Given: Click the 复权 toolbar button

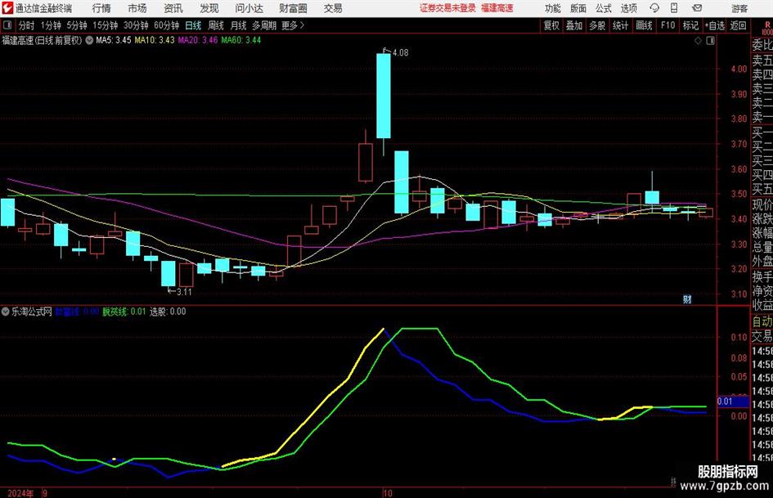Looking at the screenshot, I should coord(551,25).
